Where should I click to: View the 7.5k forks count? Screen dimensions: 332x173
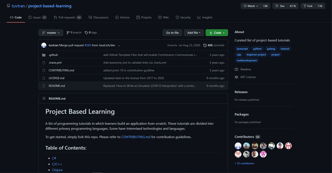(320, 6)
